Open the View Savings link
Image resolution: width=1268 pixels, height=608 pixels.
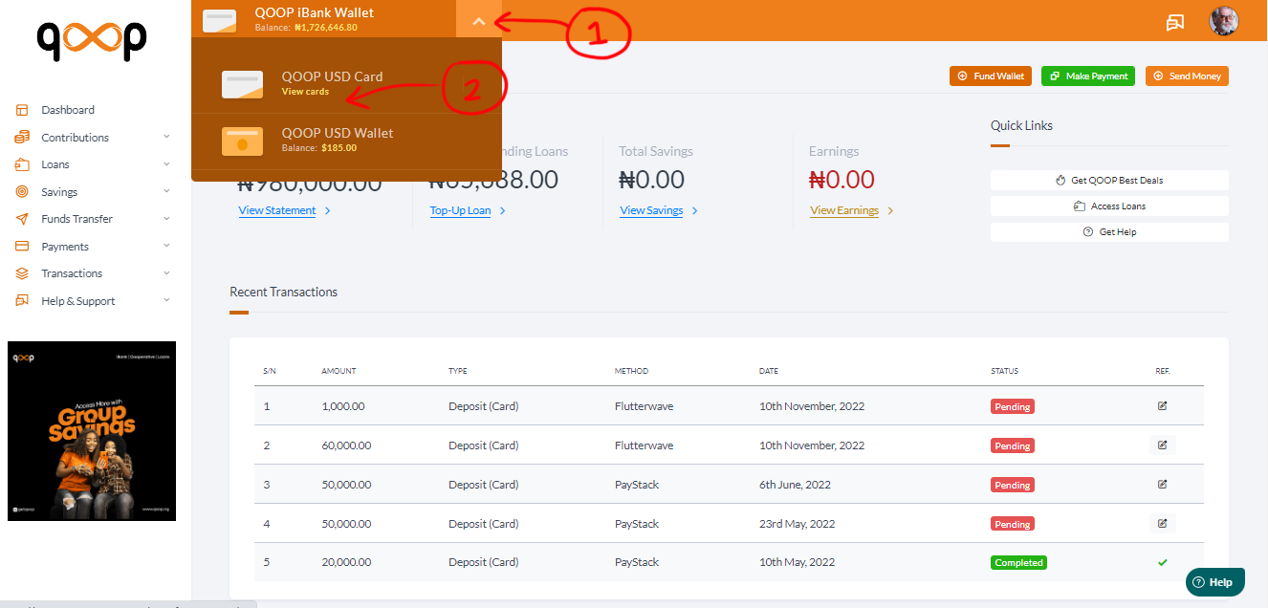tap(651, 210)
